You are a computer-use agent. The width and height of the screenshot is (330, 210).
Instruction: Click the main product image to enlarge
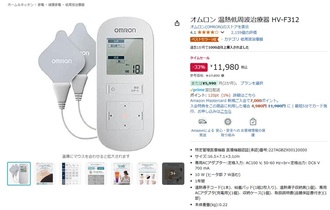(x=96, y=84)
